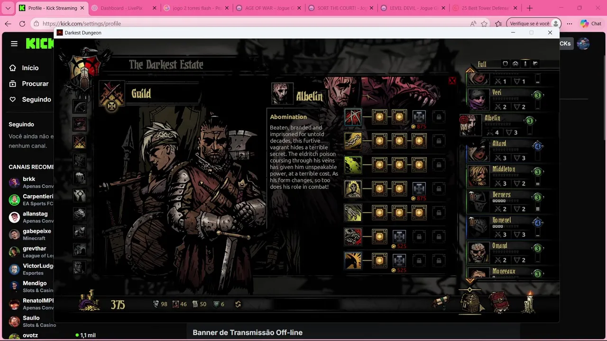Select the haloed figure skill icon
Viewport: 607px width, 341px height.
(353, 188)
